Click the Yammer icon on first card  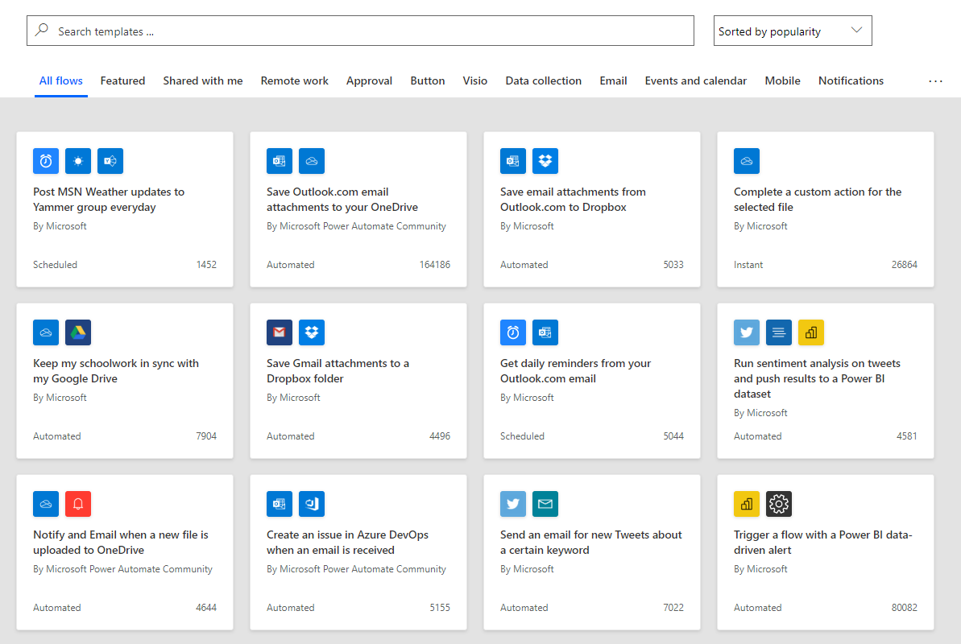tap(110, 161)
